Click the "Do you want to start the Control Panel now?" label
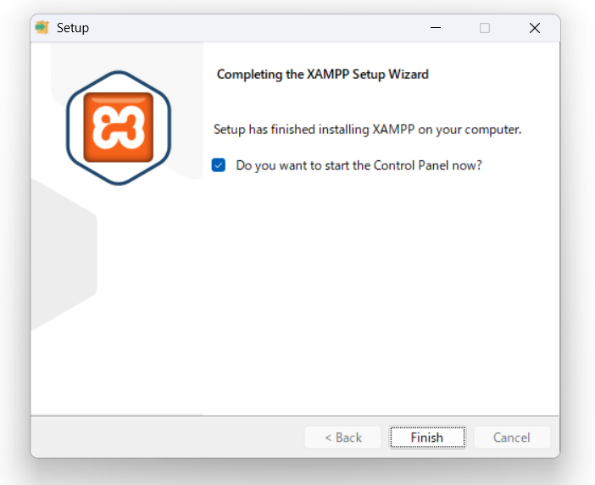This screenshot has width=595, height=485. (x=359, y=165)
